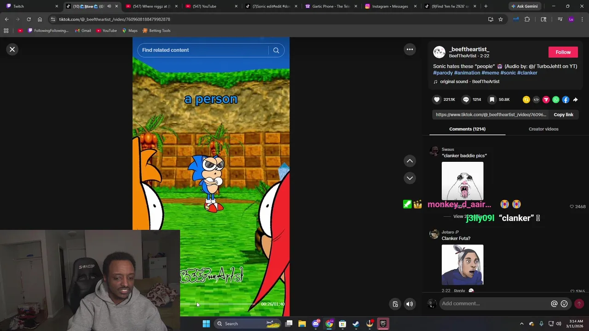Click the Find related content search field

point(202,50)
